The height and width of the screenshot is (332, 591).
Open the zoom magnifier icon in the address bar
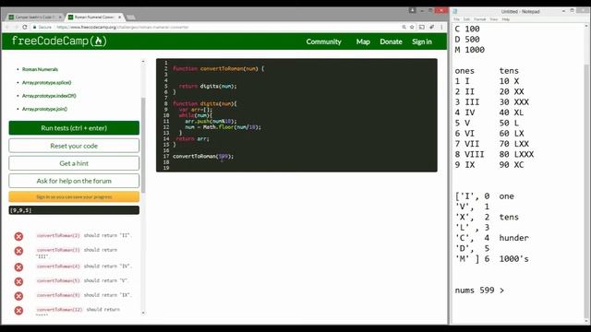click(x=404, y=27)
